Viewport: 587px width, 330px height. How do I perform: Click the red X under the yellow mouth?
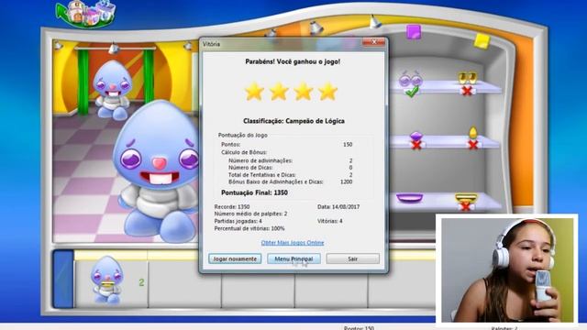465,206
